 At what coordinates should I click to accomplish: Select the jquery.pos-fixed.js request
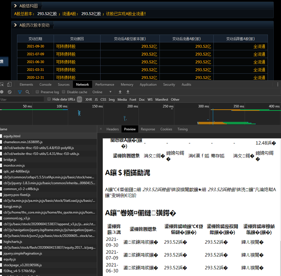pyautogui.click(x=48, y=195)
